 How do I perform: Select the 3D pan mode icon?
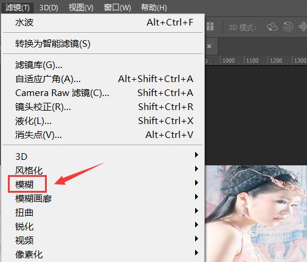[303, 27]
